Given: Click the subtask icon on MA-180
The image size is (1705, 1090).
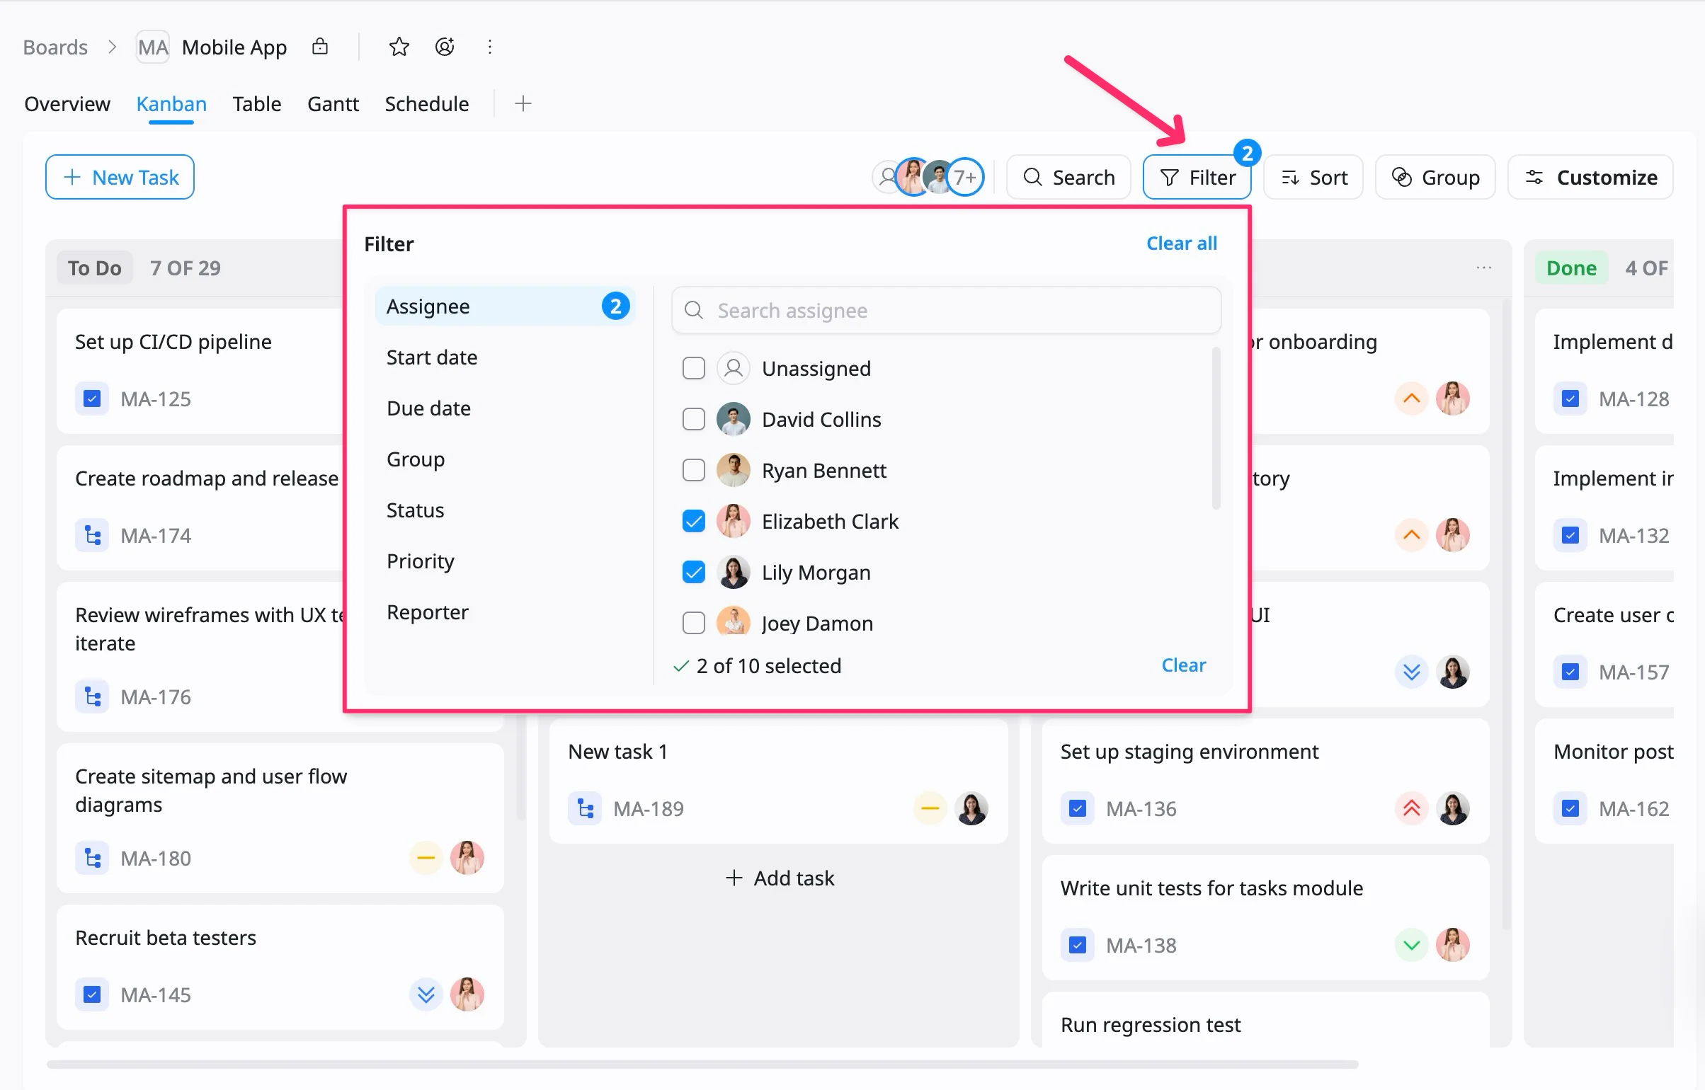Looking at the screenshot, I should (92, 858).
